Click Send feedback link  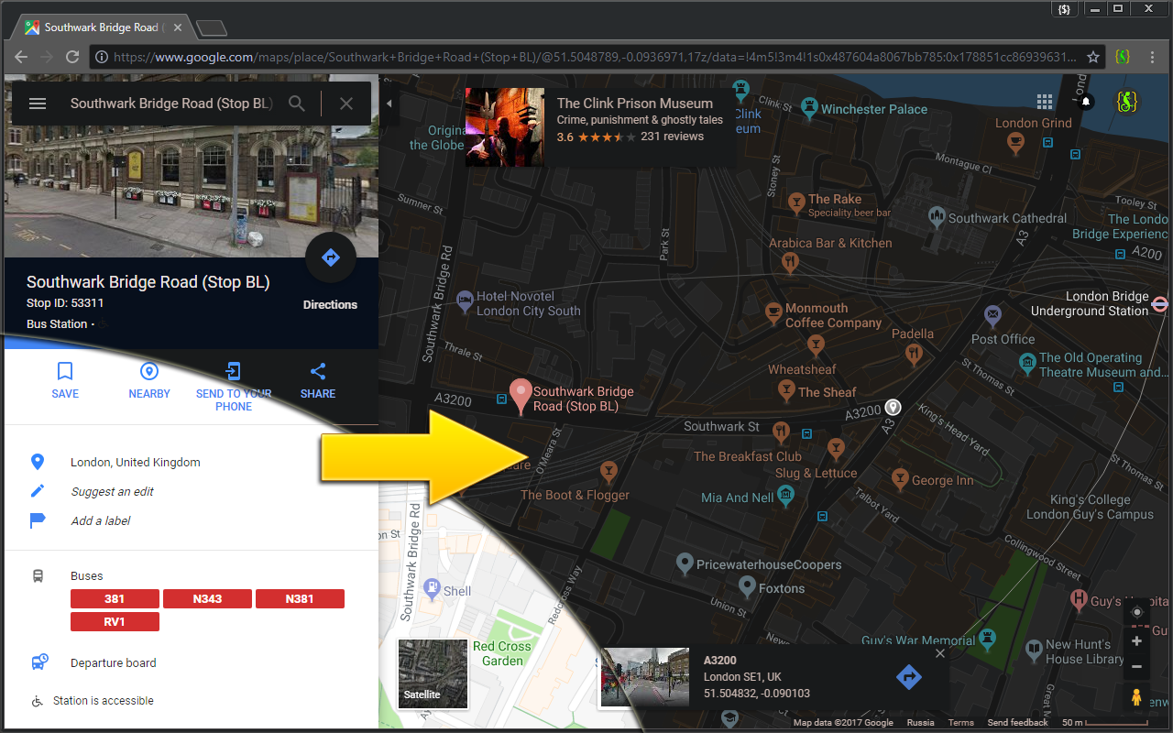(1017, 723)
